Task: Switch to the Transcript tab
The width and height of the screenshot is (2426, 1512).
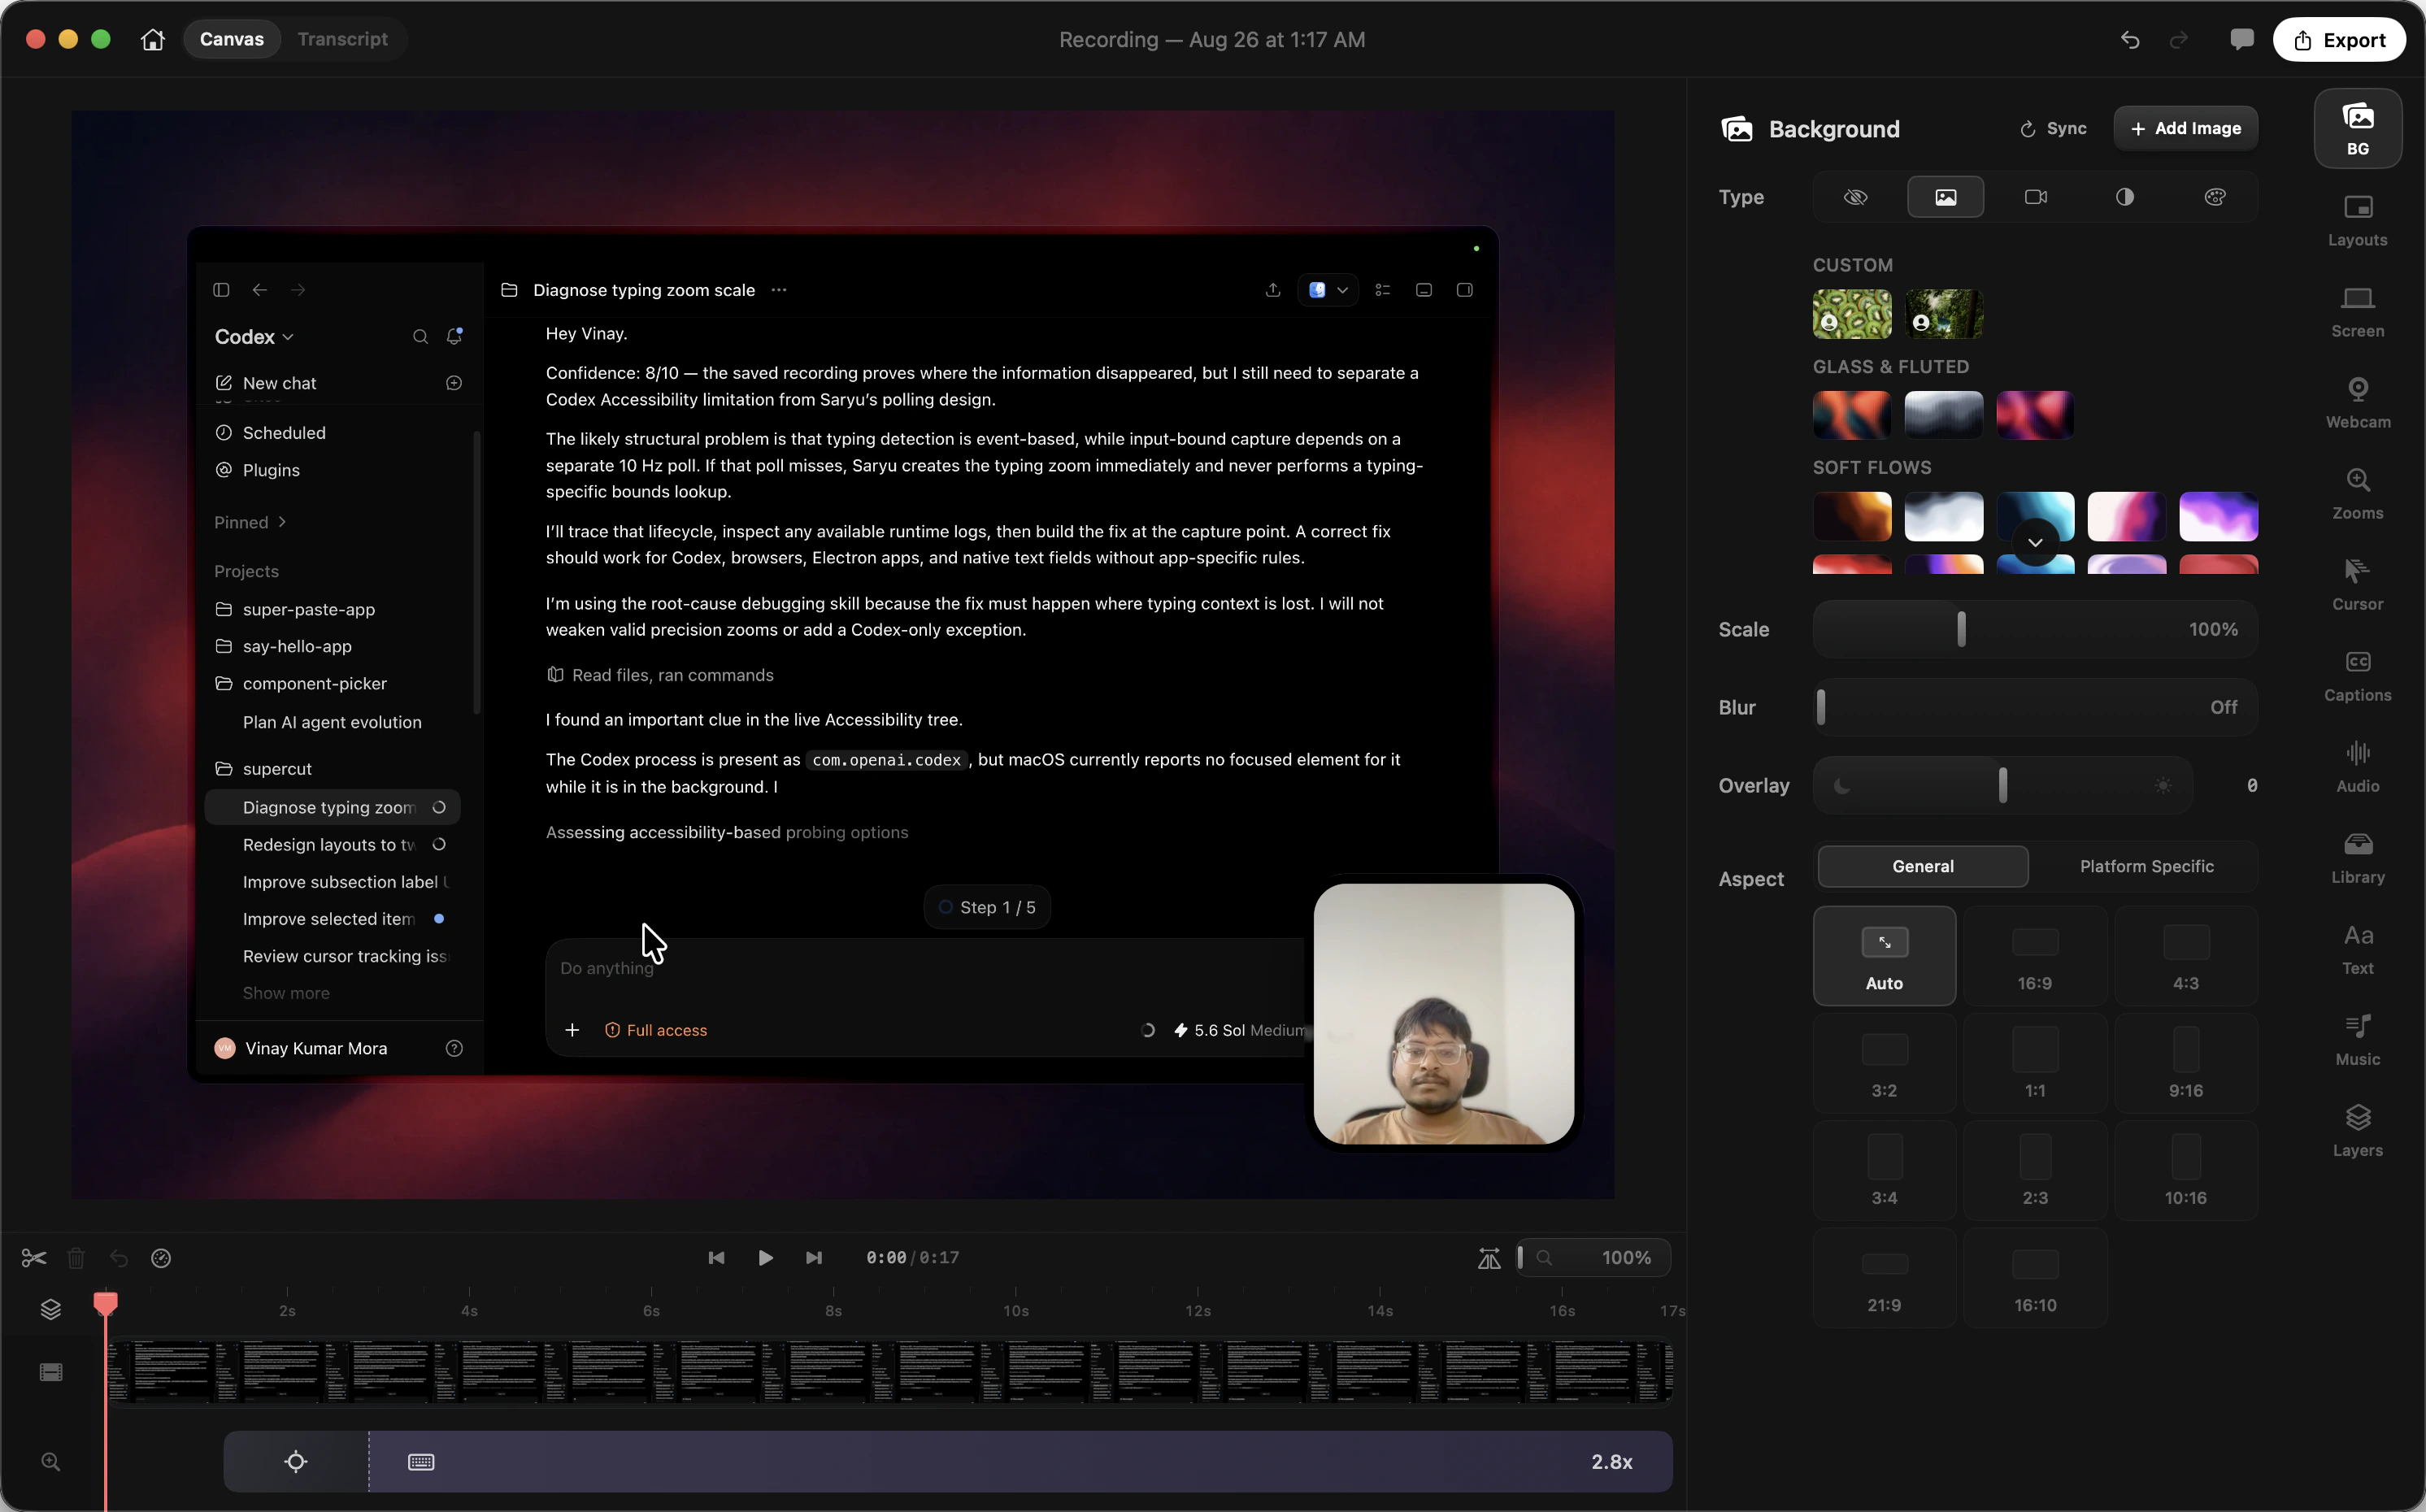Action: point(342,39)
